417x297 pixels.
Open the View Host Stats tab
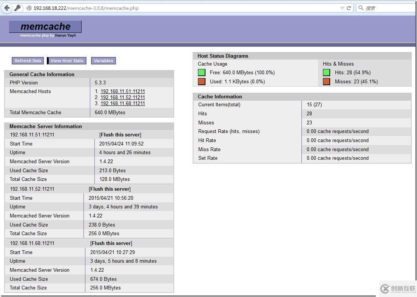[x=67, y=61]
